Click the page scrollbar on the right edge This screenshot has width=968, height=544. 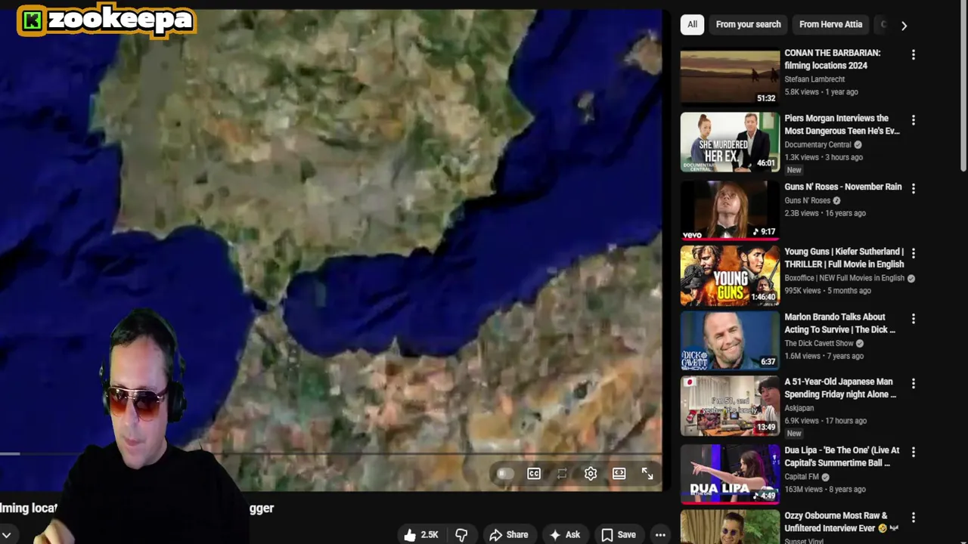[x=963, y=87]
